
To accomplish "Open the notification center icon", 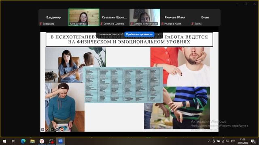I will [x=253, y=141].
